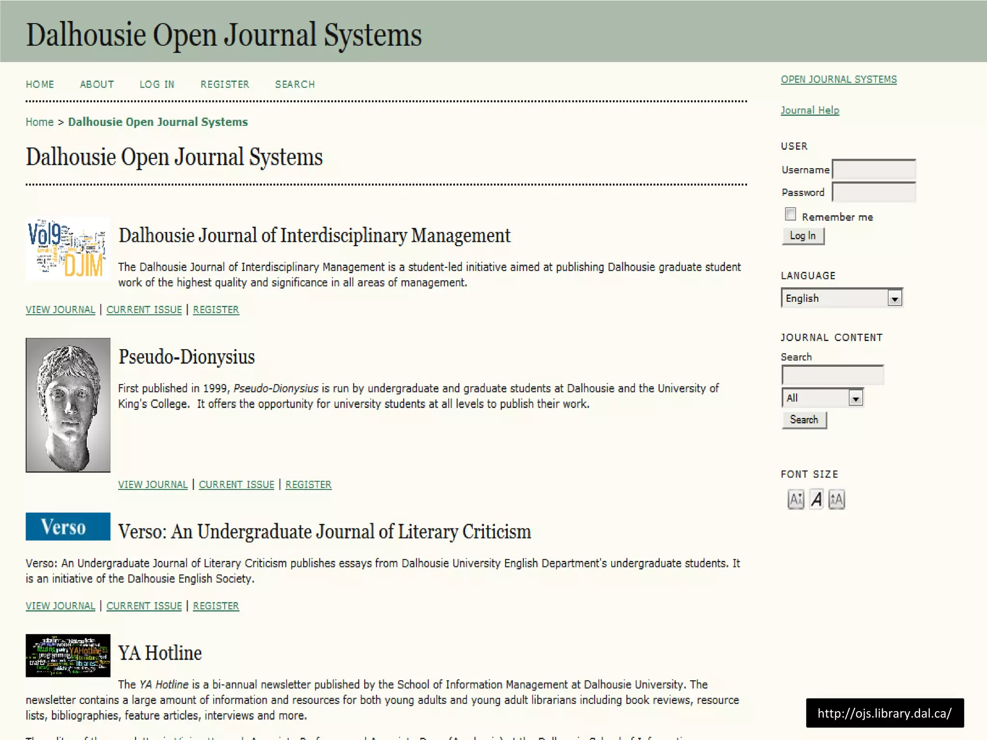
Task: Open Current Issue of Interdisciplinary Management journal
Action: (x=144, y=310)
